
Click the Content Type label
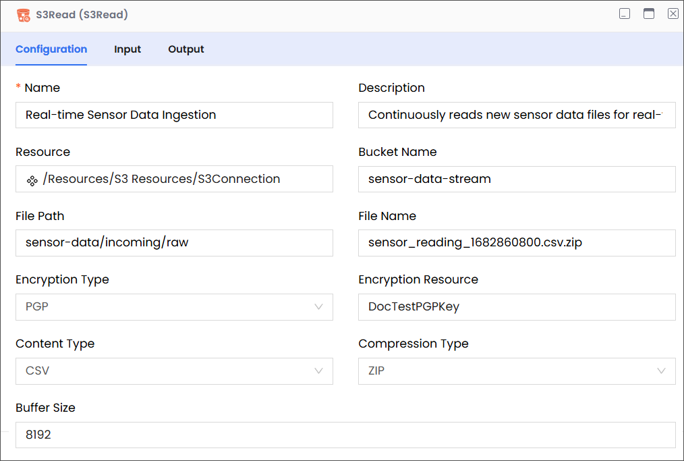(x=55, y=344)
